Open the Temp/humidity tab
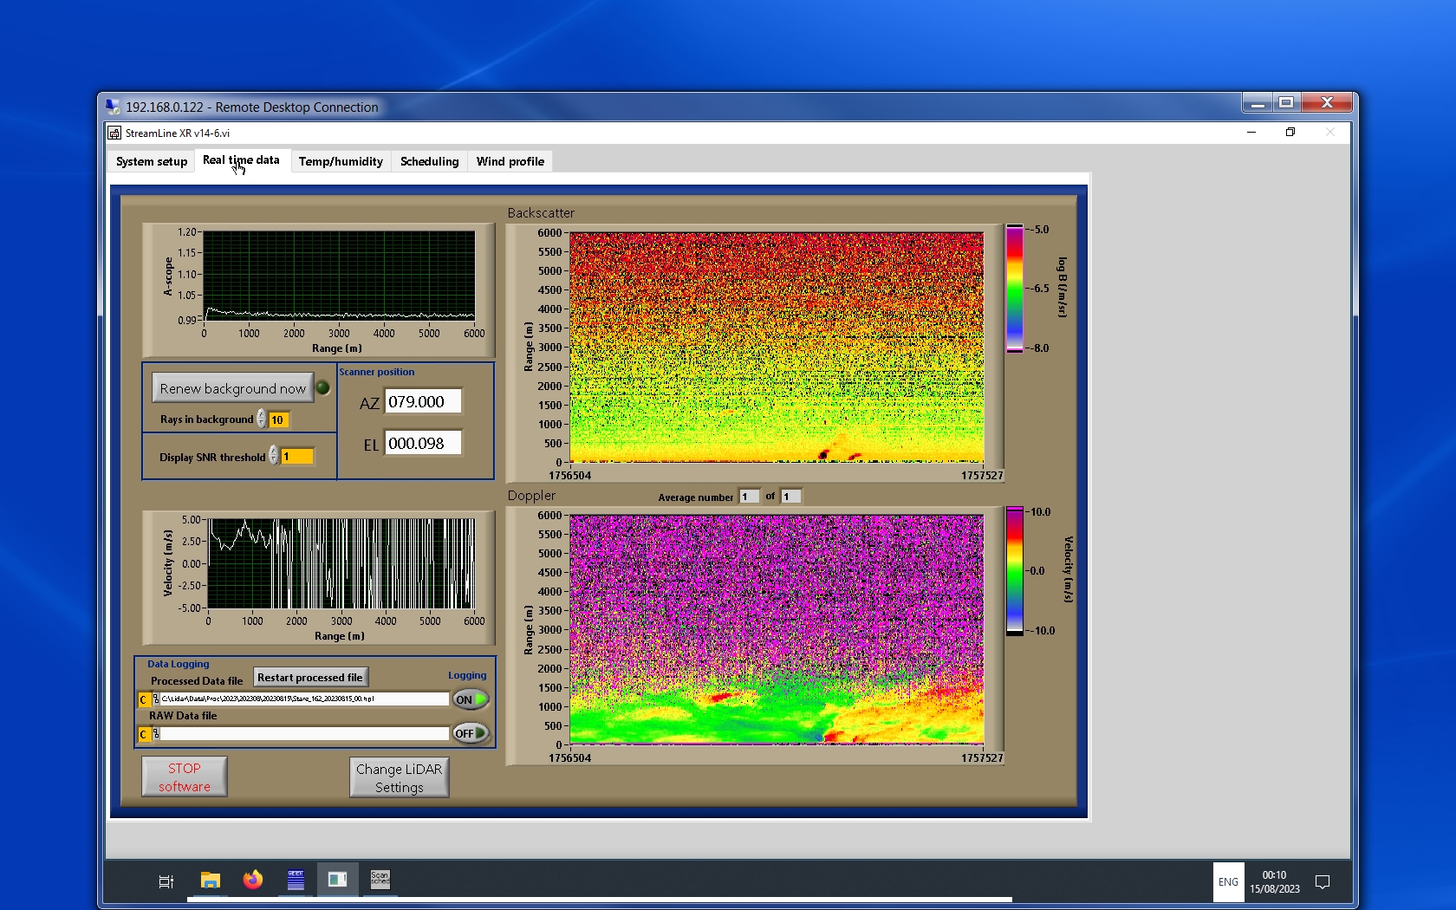Screen dimensions: 1456x910 coord(341,161)
